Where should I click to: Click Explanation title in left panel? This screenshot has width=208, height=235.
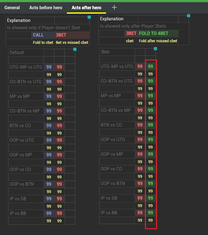coord(18,20)
